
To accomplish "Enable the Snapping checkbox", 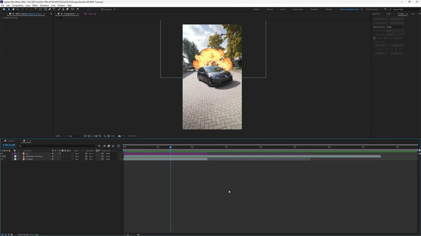I will [102, 9].
